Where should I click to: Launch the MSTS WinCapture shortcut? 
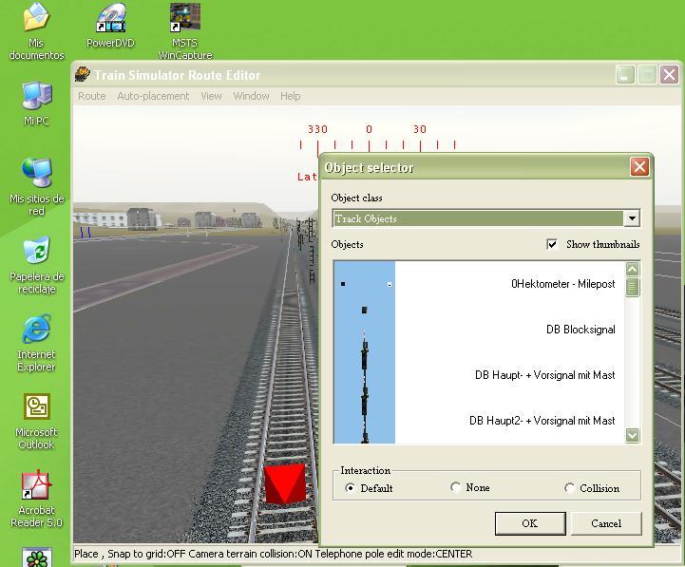[x=184, y=19]
